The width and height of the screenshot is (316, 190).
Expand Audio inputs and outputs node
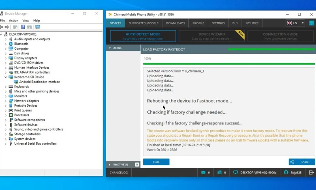6,39
